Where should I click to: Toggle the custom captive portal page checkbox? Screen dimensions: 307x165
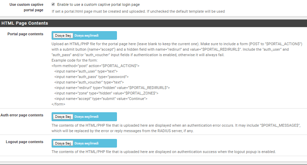(53, 4)
